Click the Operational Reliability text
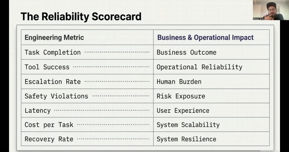Image resolution: width=289 pixels, height=152 pixels. tap(199, 67)
